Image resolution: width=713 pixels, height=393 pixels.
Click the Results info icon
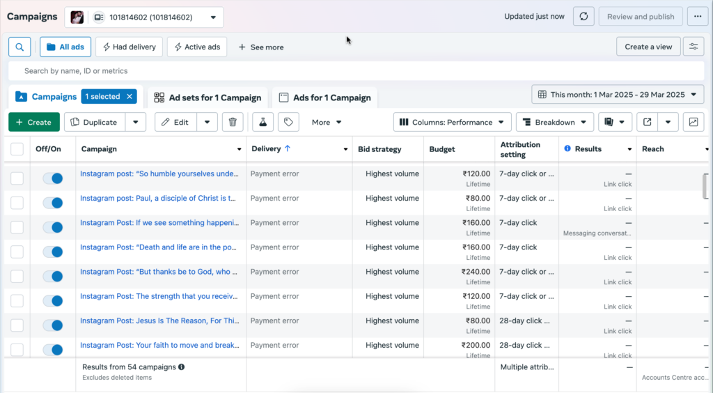567,148
